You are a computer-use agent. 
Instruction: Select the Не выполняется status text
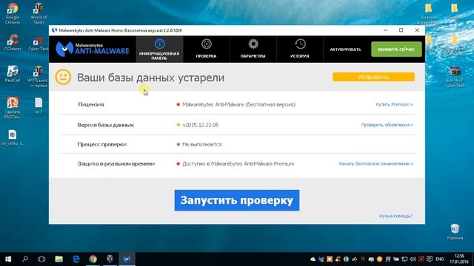(x=202, y=145)
